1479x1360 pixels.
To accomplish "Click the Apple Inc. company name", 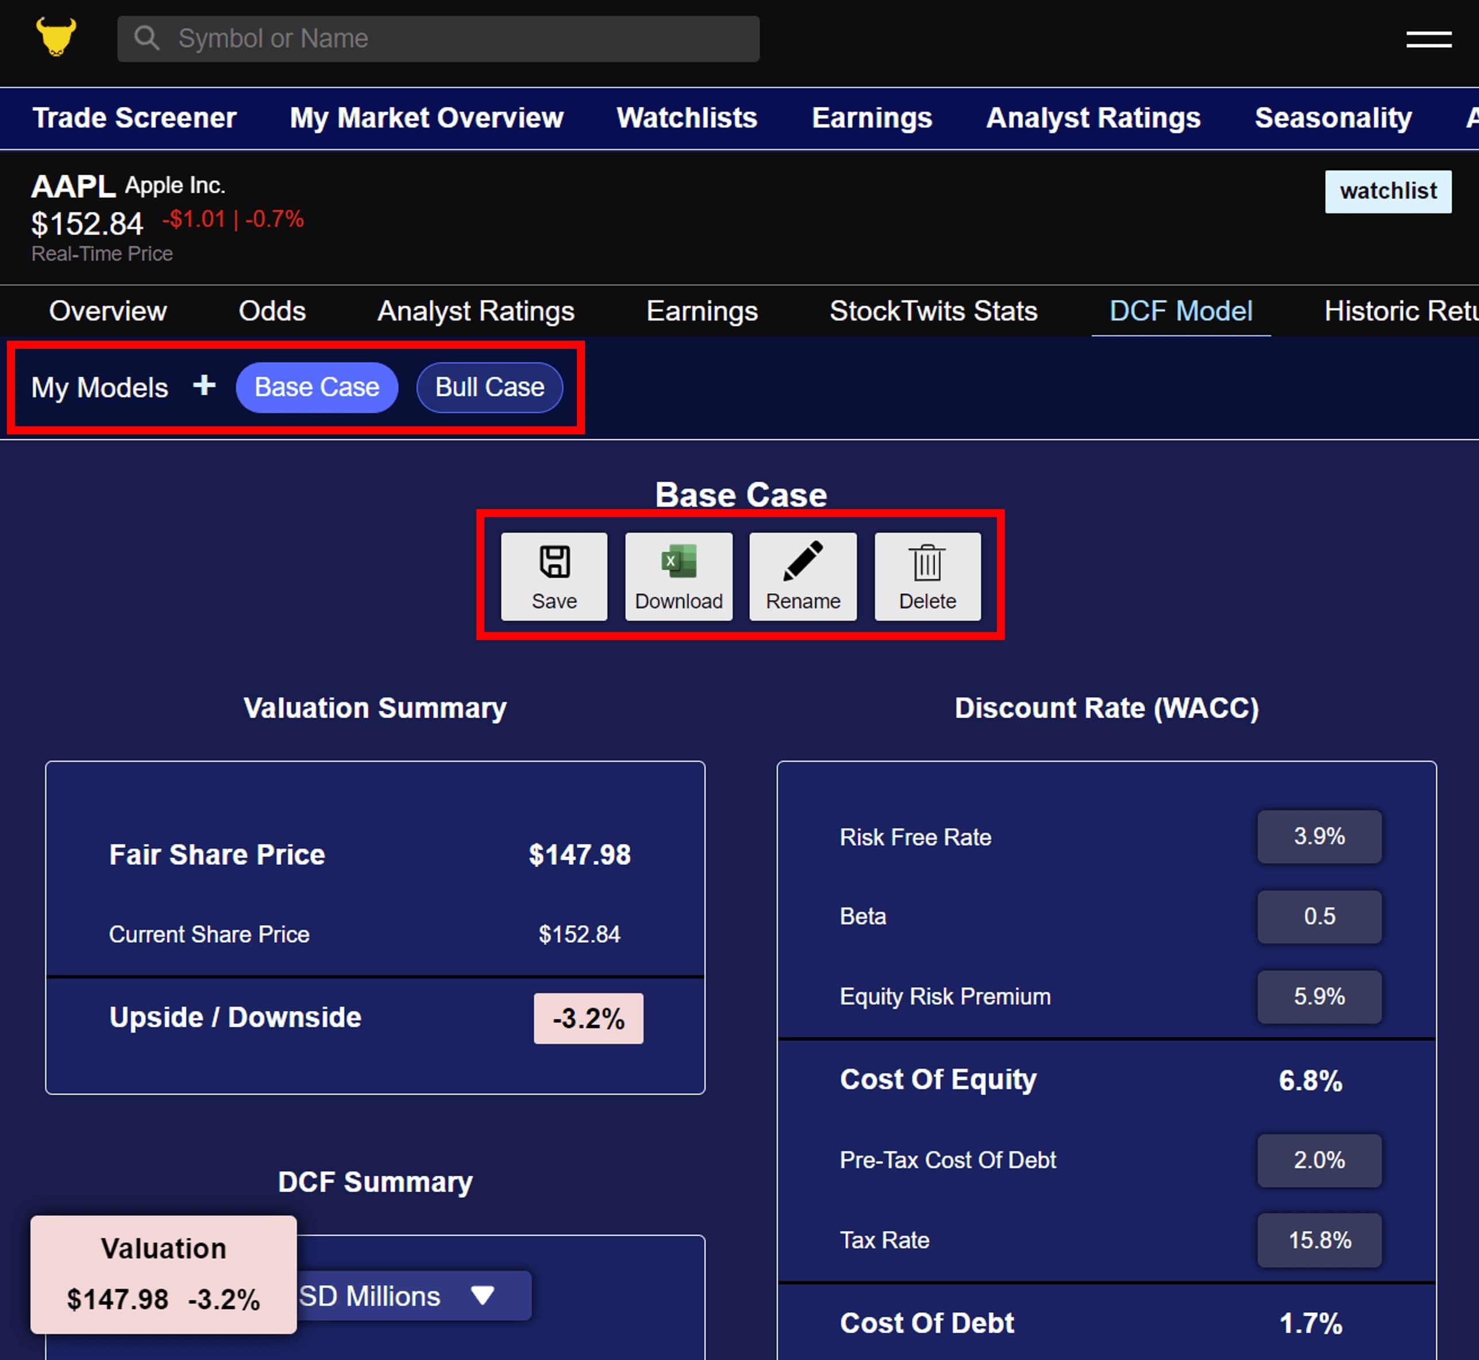I will pos(175,186).
